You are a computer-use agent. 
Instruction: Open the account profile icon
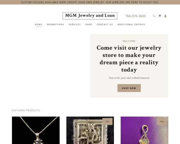tap(165, 16)
